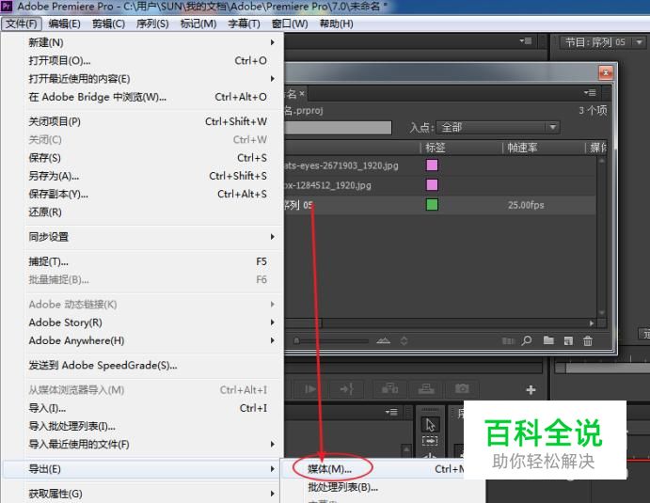Open the 节目: 序列 05 panel dropdown arrow
Image resolution: width=650 pixels, height=503 pixels.
pos(640,42)
